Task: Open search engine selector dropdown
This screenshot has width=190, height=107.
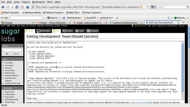Action: pos(153,7)
